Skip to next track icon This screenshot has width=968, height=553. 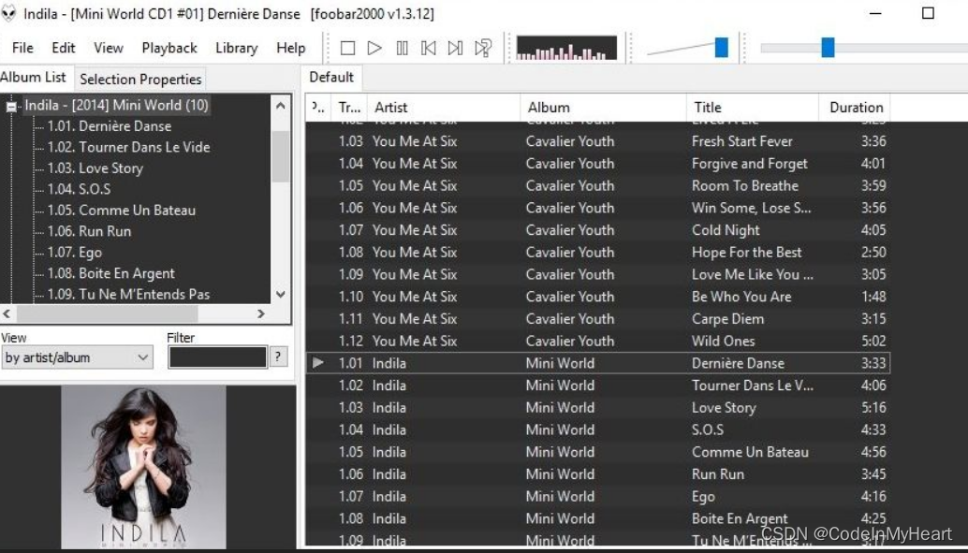pyautogui.click(x=455, y=48)
